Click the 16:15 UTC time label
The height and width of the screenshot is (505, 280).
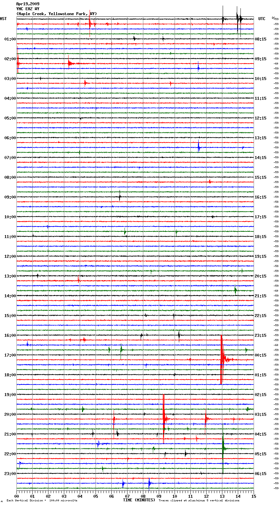[261, 197]
